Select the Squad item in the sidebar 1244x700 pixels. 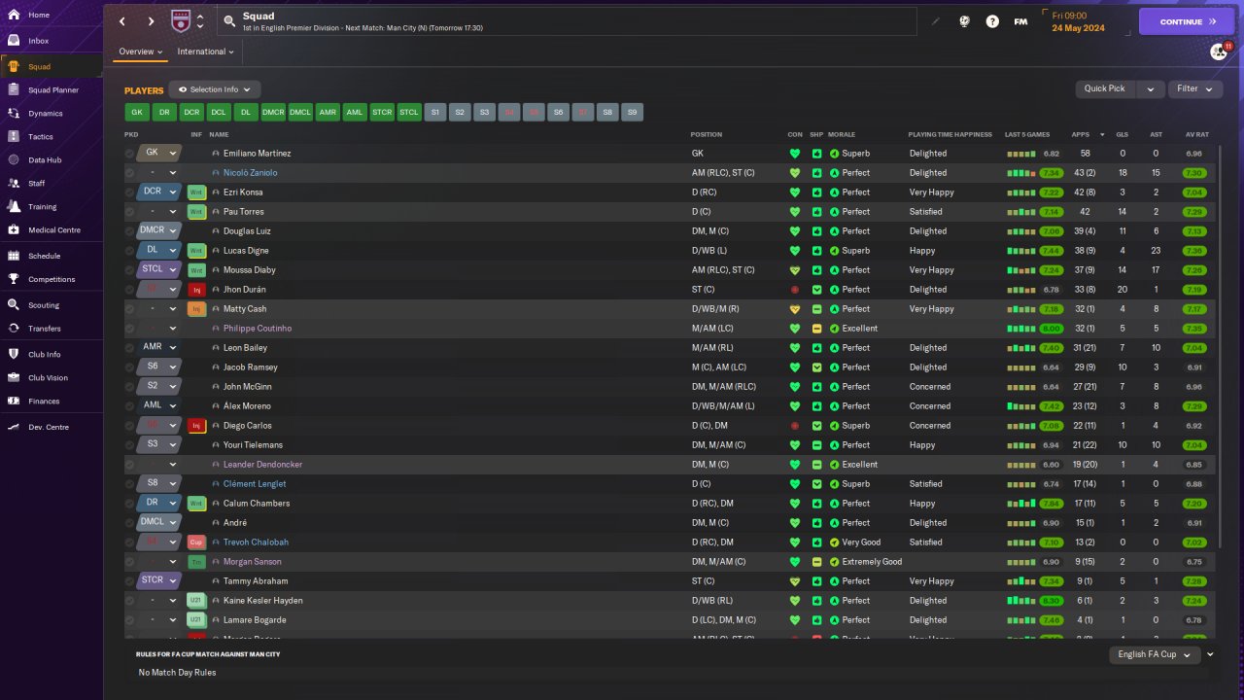(x=52, y=66)
